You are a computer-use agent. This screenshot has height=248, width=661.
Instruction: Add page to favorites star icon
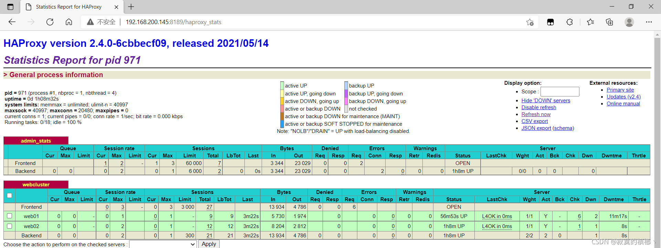[x=530, y=22]
